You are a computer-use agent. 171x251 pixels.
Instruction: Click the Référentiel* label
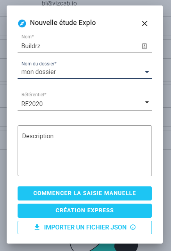pyautogui.click(x=34, y=95)
